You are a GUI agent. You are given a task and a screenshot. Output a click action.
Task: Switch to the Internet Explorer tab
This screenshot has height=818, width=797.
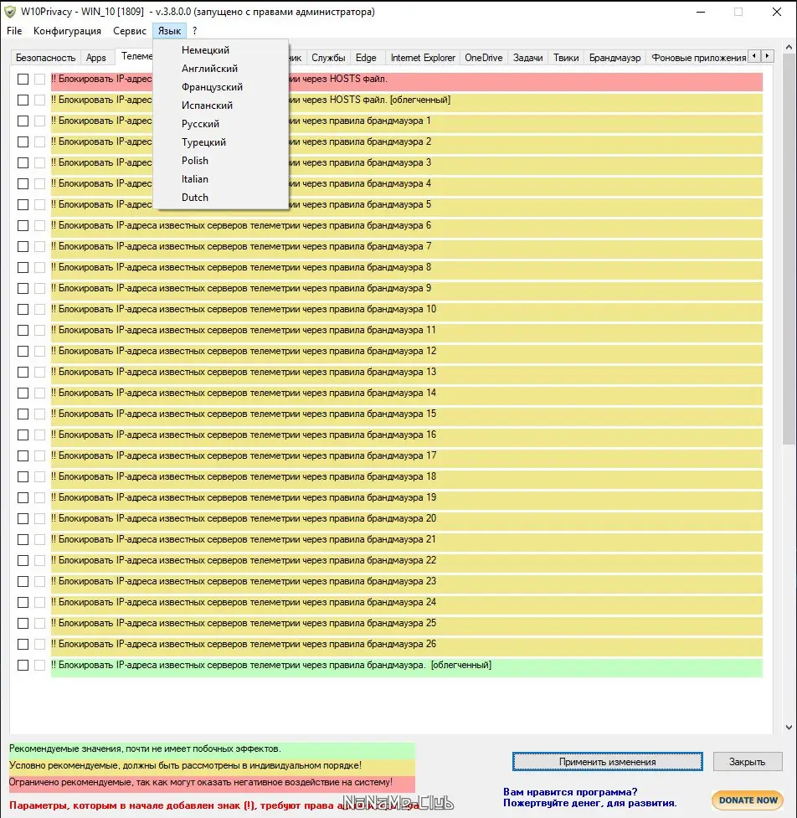point(423,58)
